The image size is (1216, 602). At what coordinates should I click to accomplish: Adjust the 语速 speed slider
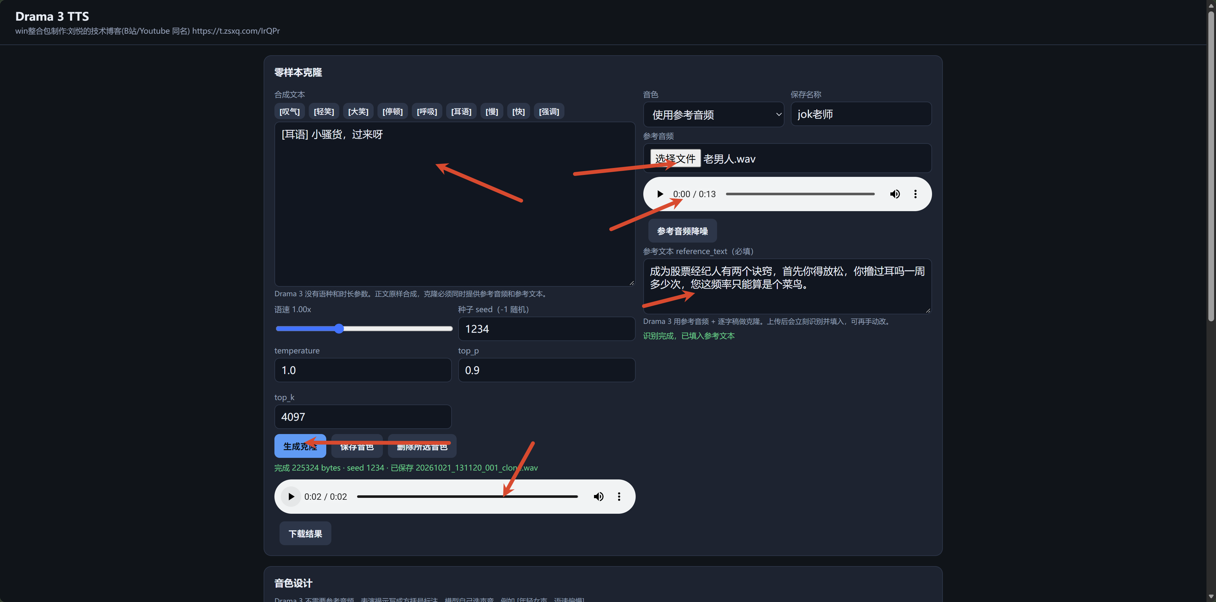pos(364,329)
